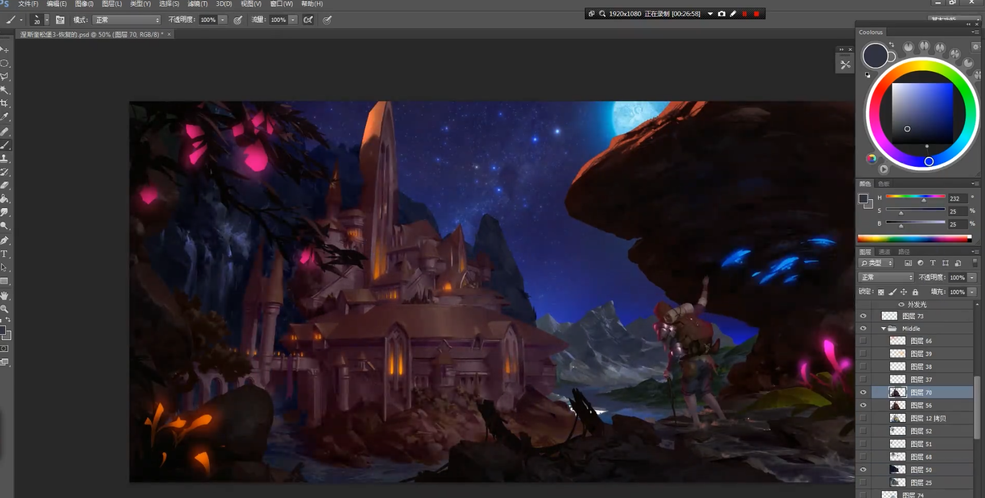Open the 图像(I) menu
985x498 pixels.
point(84,4)
